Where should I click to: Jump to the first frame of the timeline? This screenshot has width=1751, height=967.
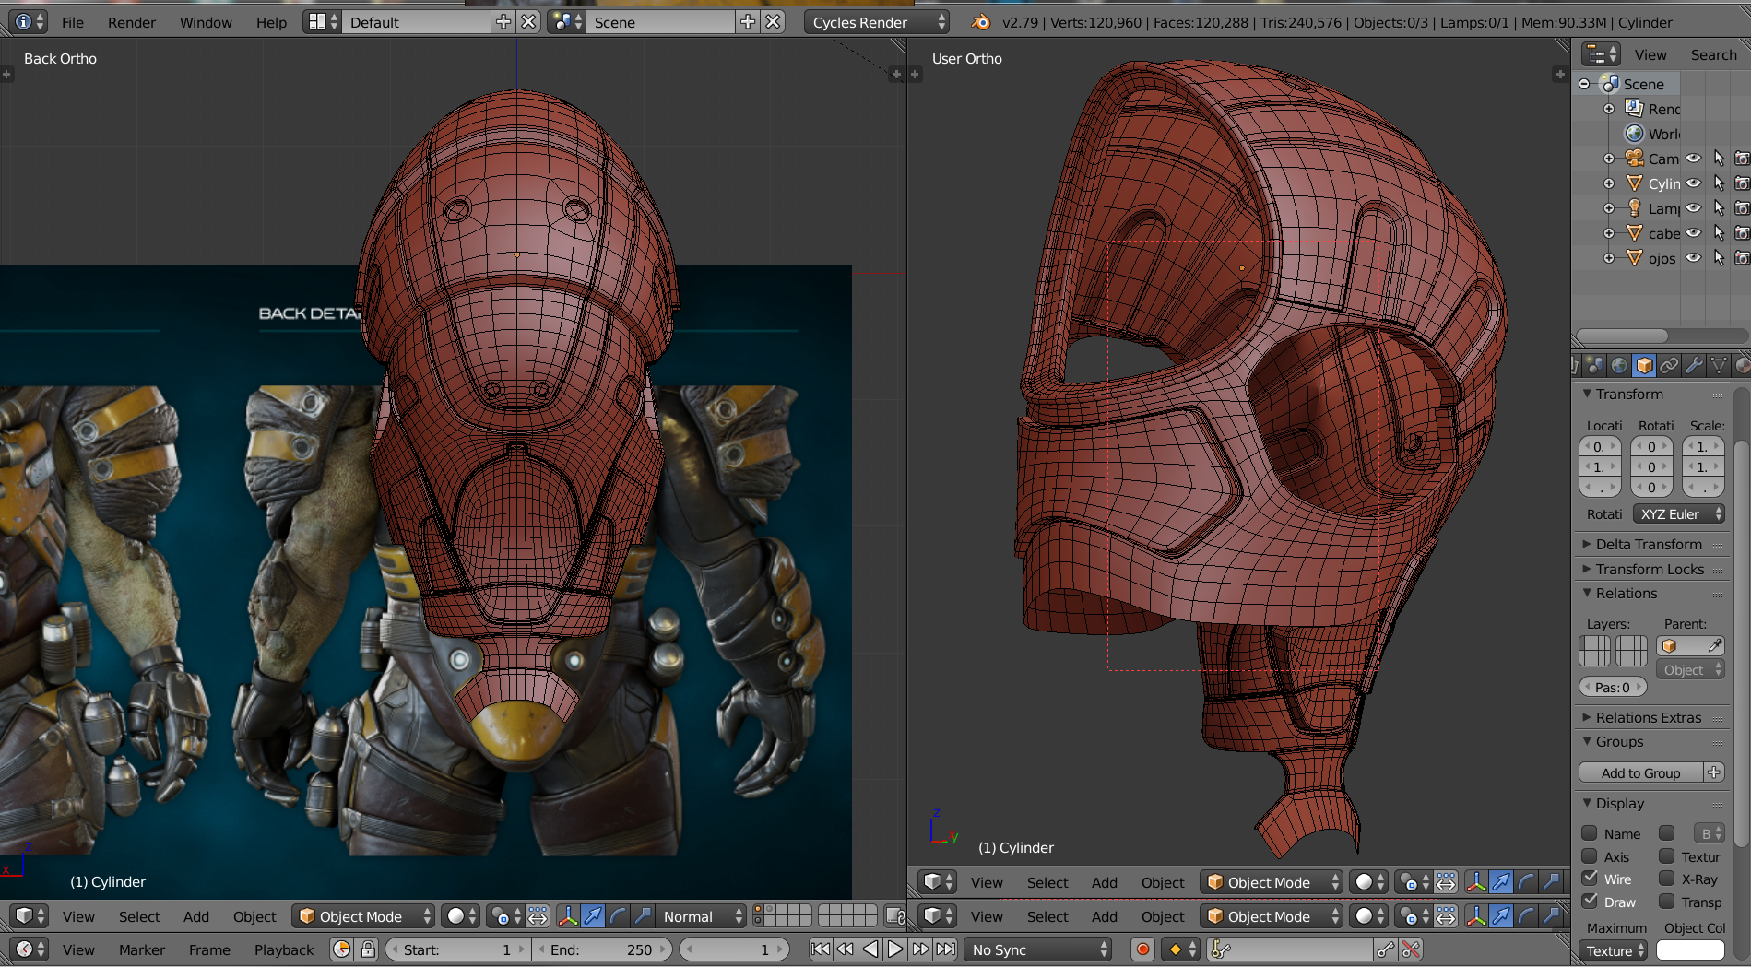coord(820,949)
